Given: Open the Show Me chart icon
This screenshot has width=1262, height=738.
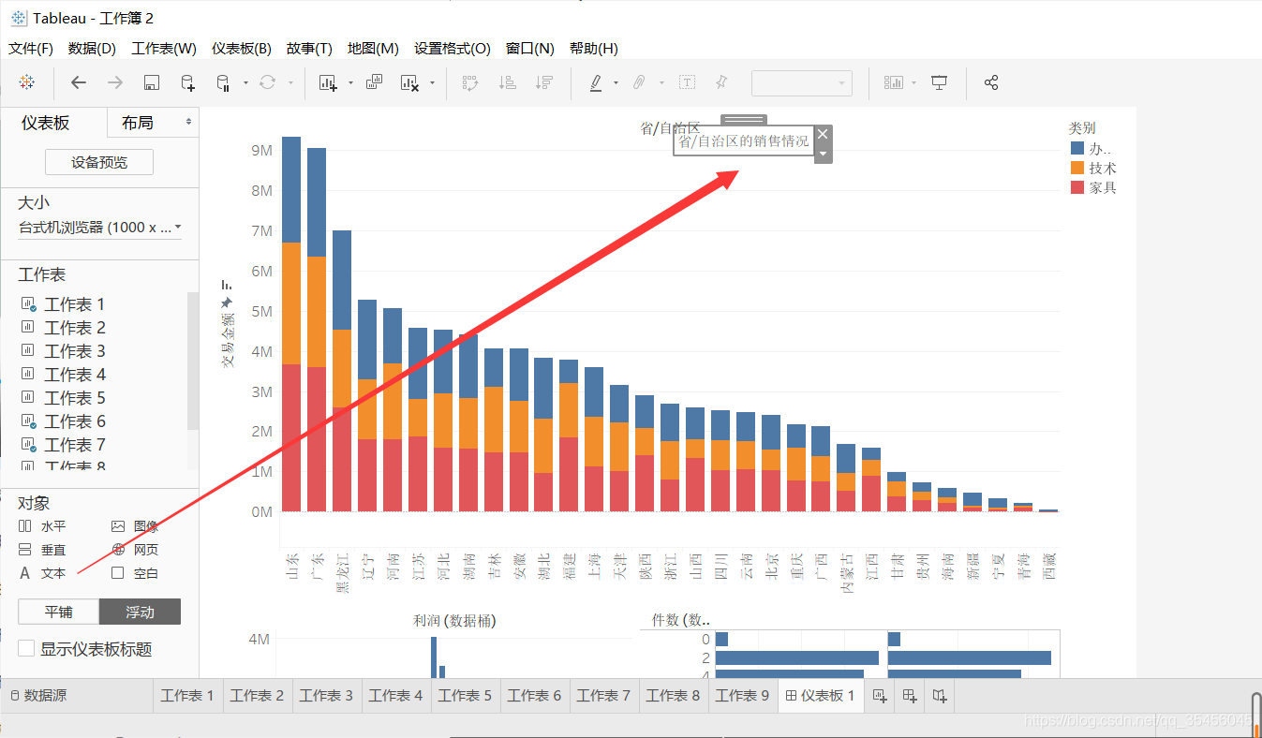Looking at the screenshot, I should pos(893,82).
